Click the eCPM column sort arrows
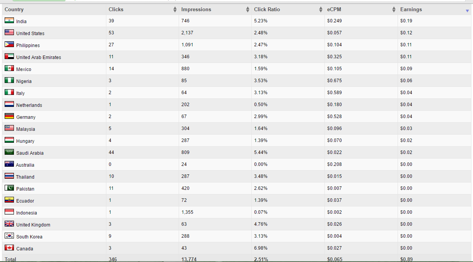This screenshot has height=262, width=473. click(x=394, y=10)
